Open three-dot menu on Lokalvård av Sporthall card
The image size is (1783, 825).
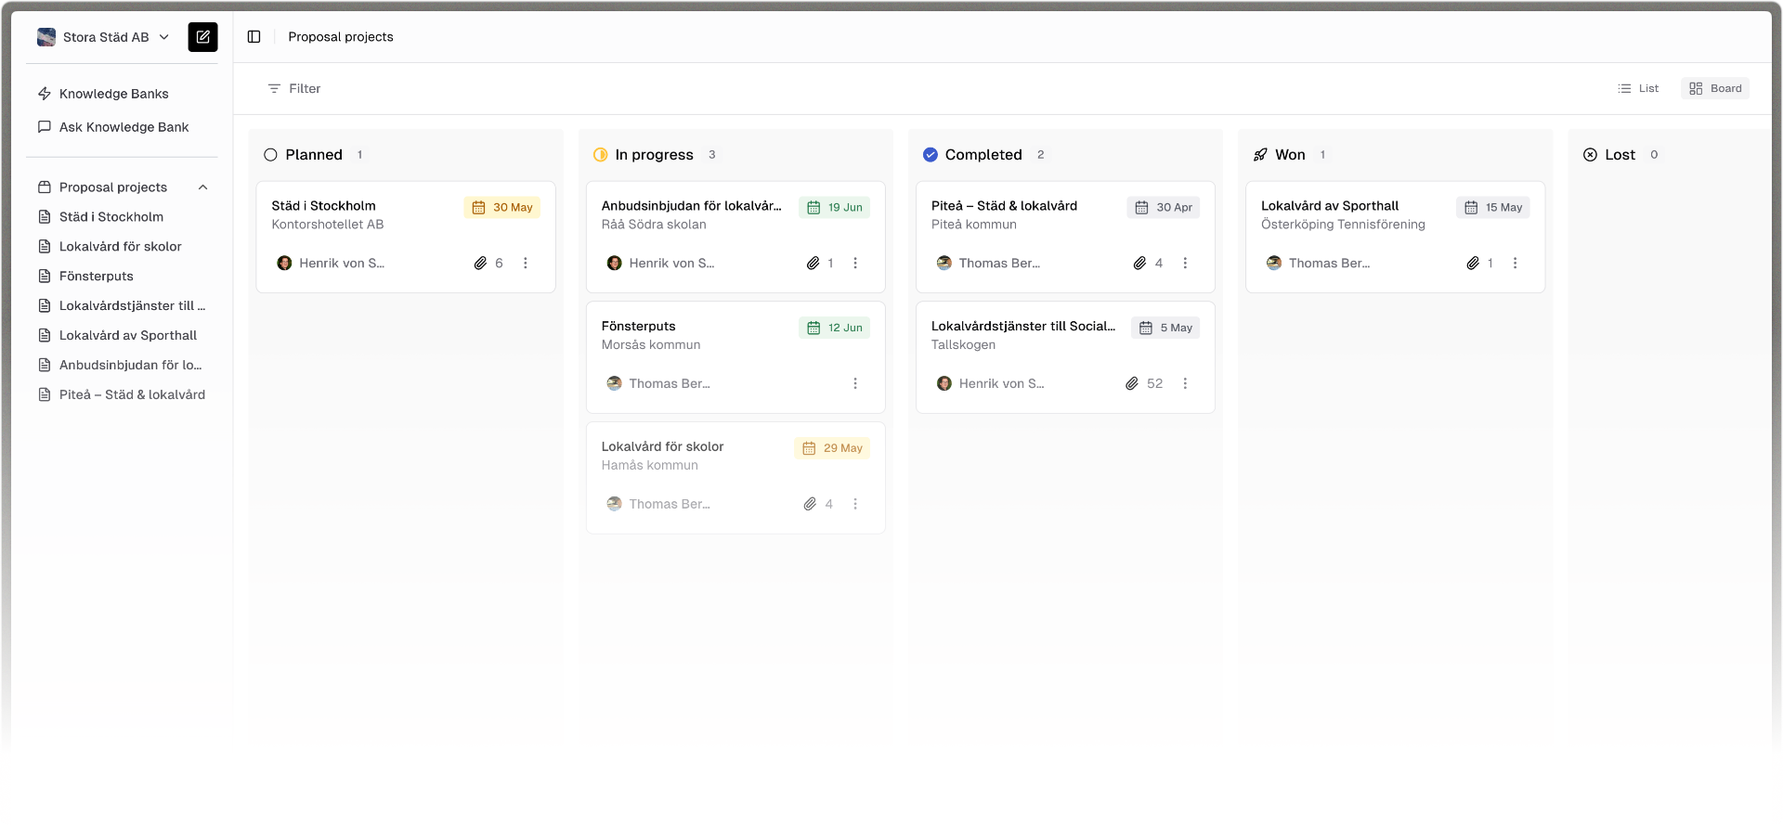1515,264
